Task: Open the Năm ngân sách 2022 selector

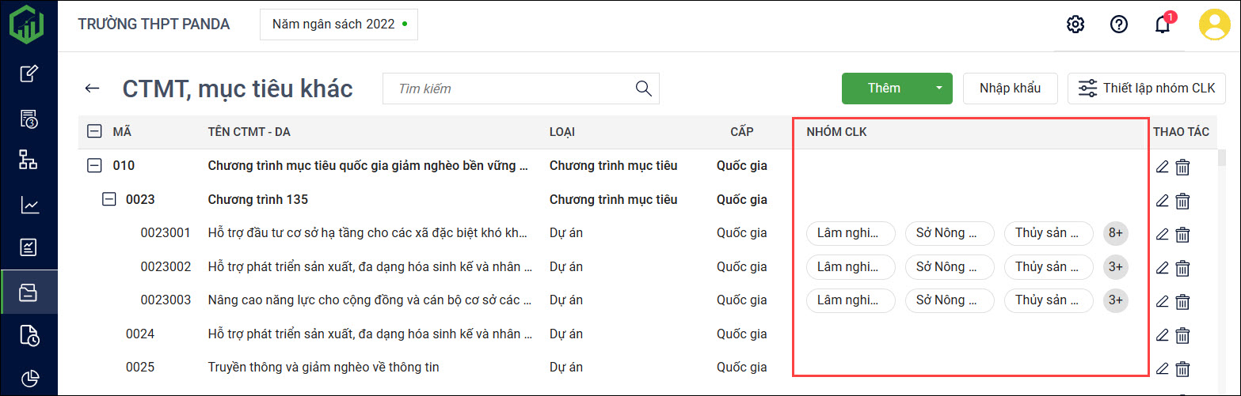Action: pyautogui.click(x=338, y=25)
